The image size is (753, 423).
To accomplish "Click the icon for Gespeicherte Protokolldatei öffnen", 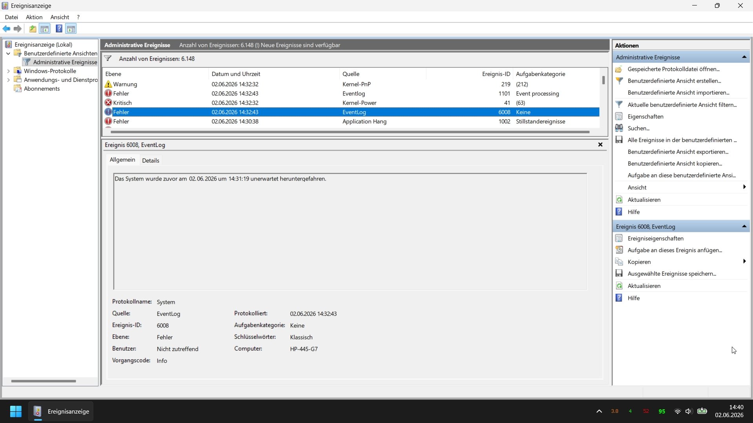I will click(619, 69).
